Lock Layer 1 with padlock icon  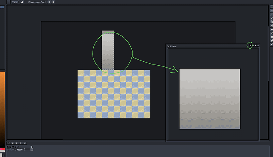pos(10,149)
